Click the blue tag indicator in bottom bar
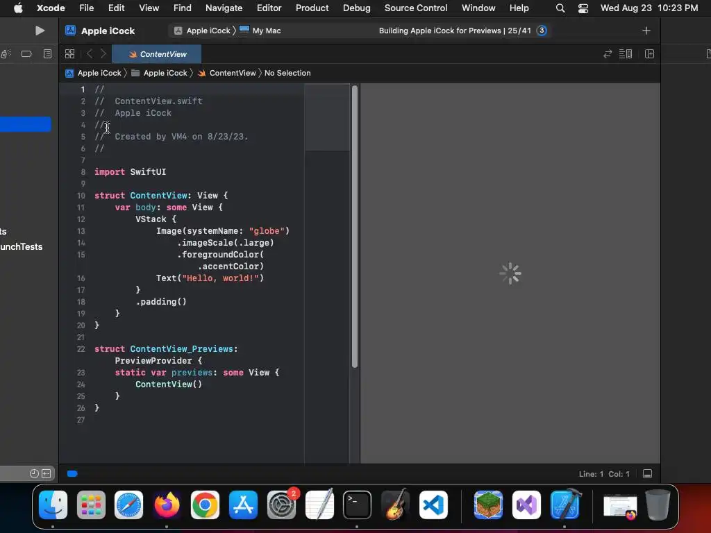 pyautogui.click(x=72, y=473)
